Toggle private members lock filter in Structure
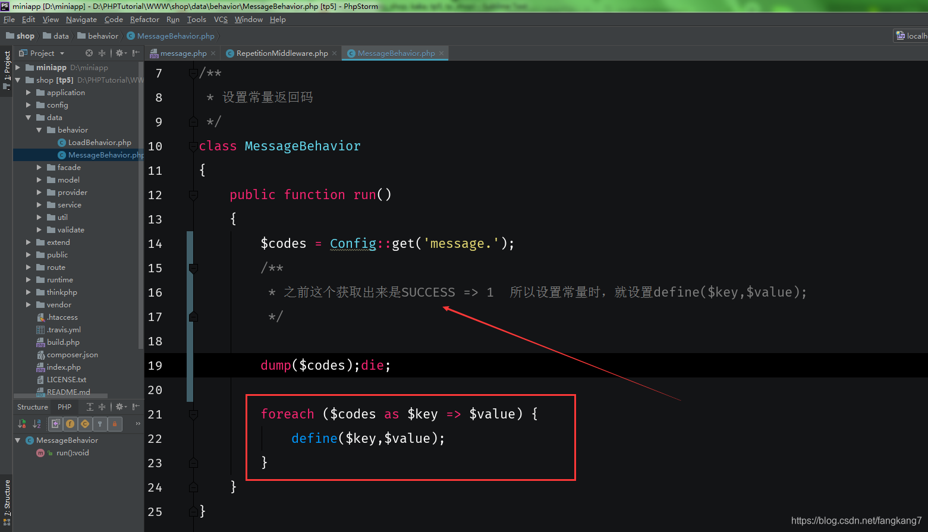 tap(114, 424)
